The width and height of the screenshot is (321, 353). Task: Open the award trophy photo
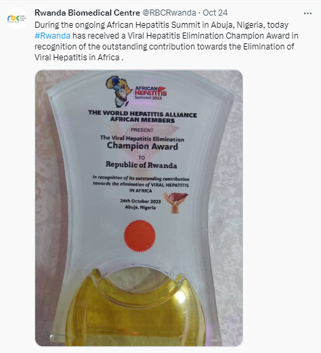click(139, 208)
